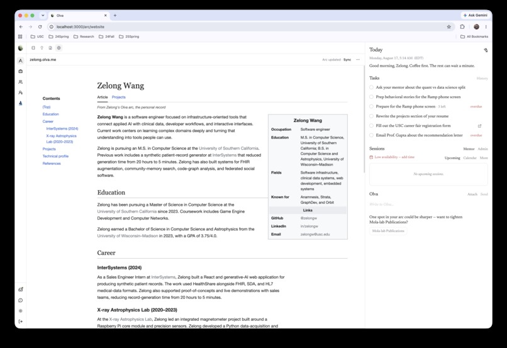Open the alert chat bubble icon

click(x=20, y=300)
